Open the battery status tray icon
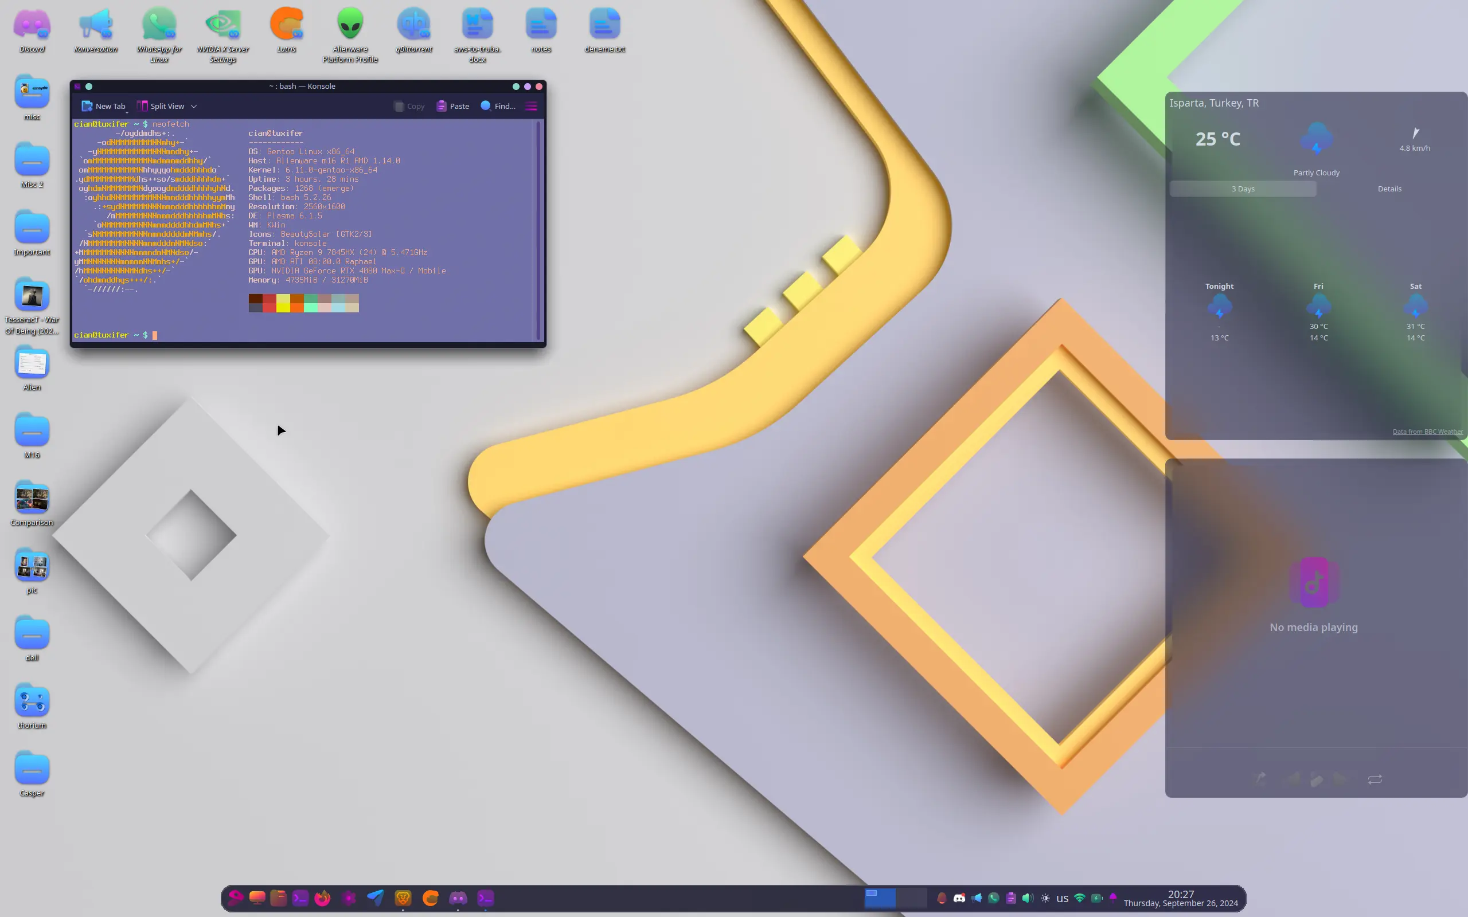 tap(1097, 898)
